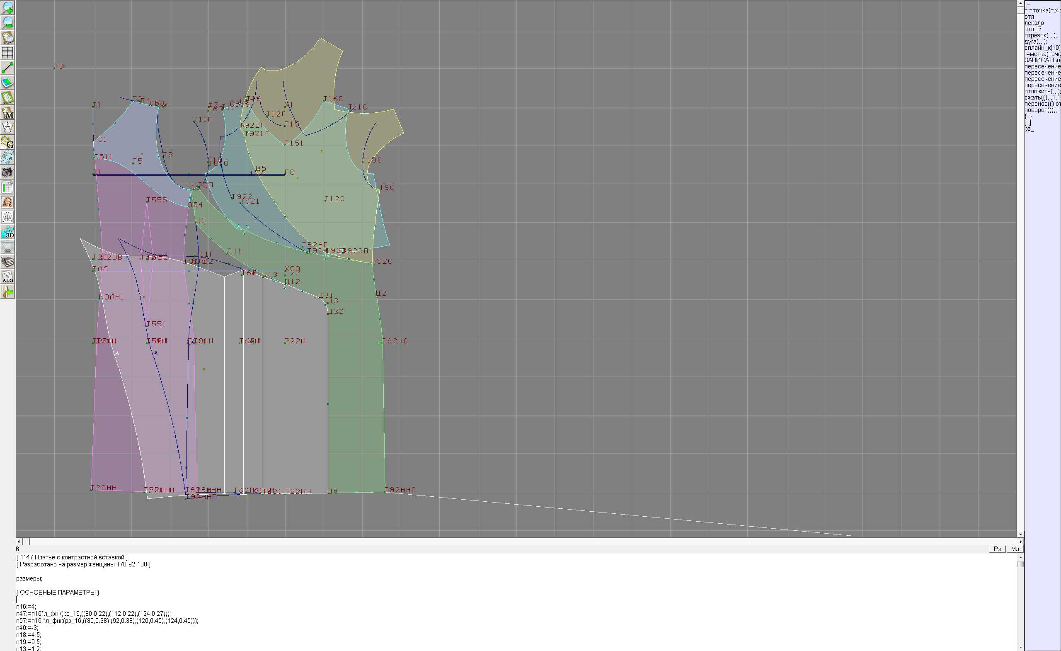Click the code line 'п16:=4;'
The width and height of the screenshot is (1061, 651).
pos(26,607)
